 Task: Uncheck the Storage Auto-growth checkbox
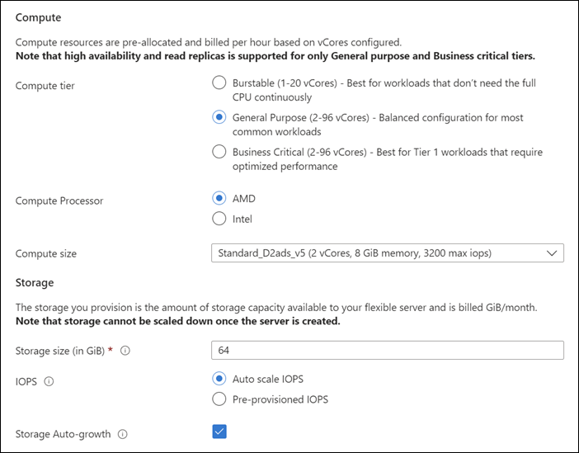219,432
